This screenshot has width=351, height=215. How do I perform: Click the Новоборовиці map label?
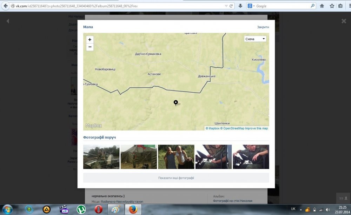pyautogui.click(x=105, y=69)
